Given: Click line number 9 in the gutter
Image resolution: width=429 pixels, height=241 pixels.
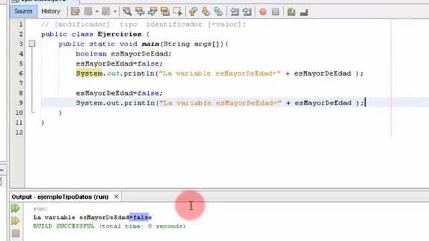Looking at the screenshot, I should coord(21,103).
